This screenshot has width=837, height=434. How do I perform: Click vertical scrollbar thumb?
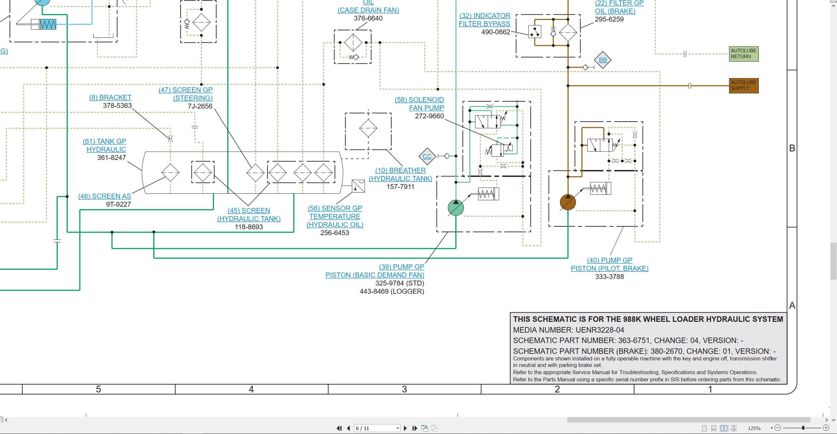tap(834, 261)
